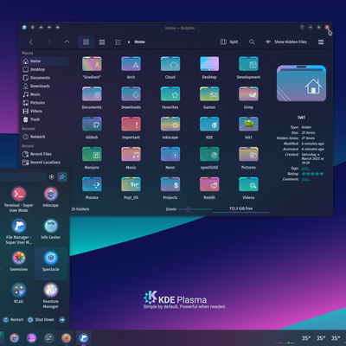Select the Cloud folder icon
The image size is (346, 346).
tap(170, 64)
